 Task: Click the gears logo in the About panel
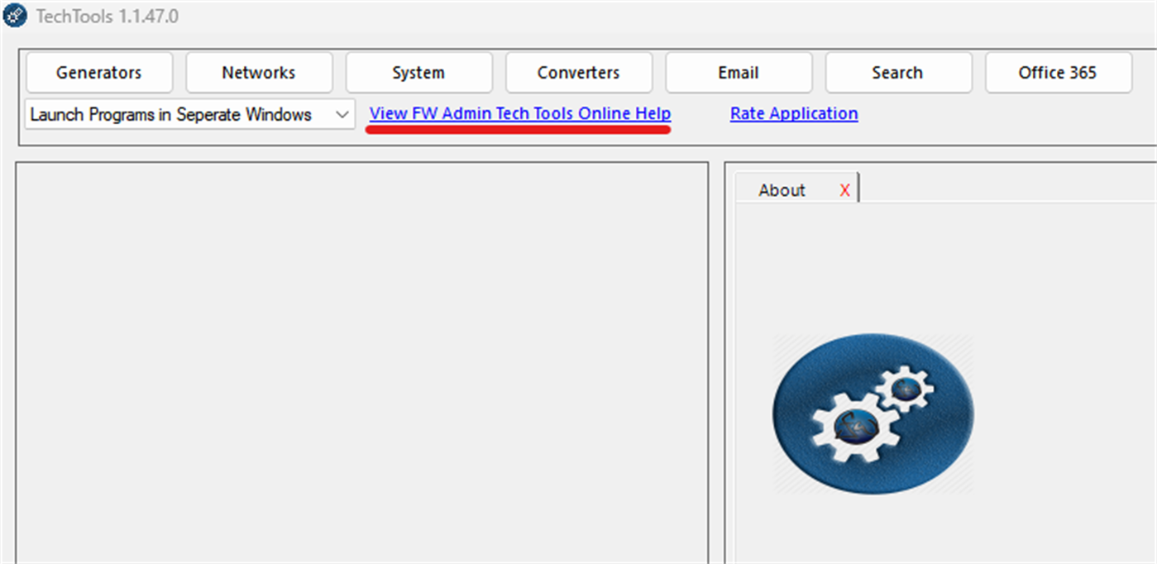coord(873,412)
